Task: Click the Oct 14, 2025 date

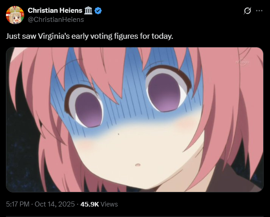Action: tap(55, 204)
